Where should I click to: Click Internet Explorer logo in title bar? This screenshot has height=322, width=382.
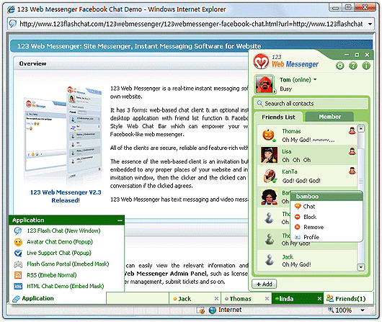coord(11,9)
